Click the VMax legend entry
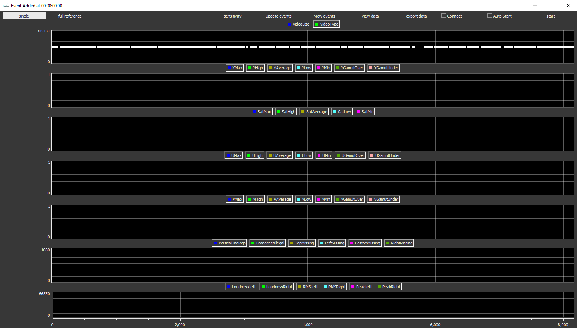Viewport: 577px width, 328px height. 235,199
